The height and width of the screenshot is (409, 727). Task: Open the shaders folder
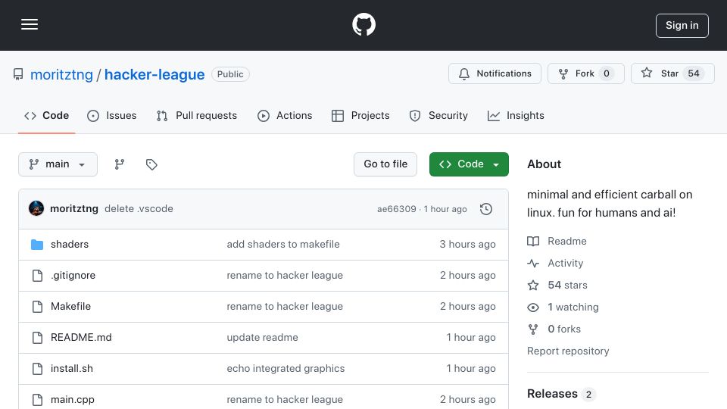70,245
